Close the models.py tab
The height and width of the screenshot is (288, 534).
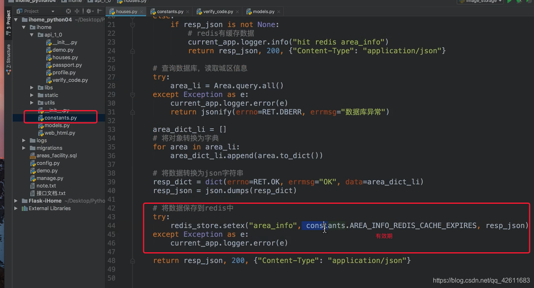point(279,12)
